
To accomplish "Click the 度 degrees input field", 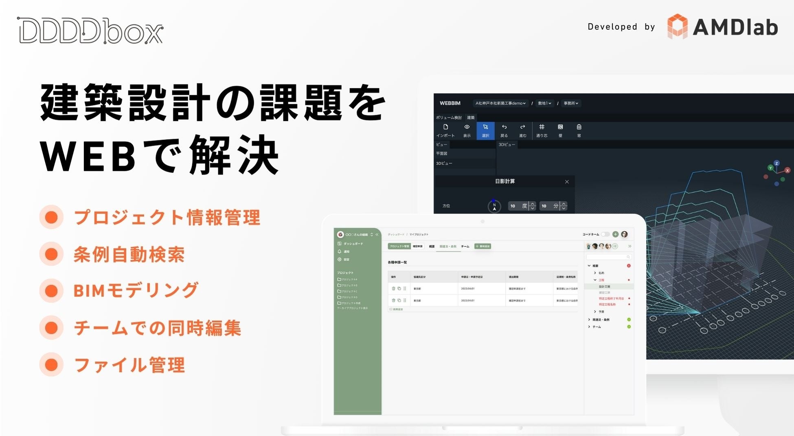I will coord(518,206).
